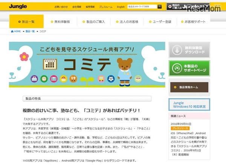Screen dimensions: 226x165
Task: Open the 本製品のサポートページ button
Action: coord(189,68)
